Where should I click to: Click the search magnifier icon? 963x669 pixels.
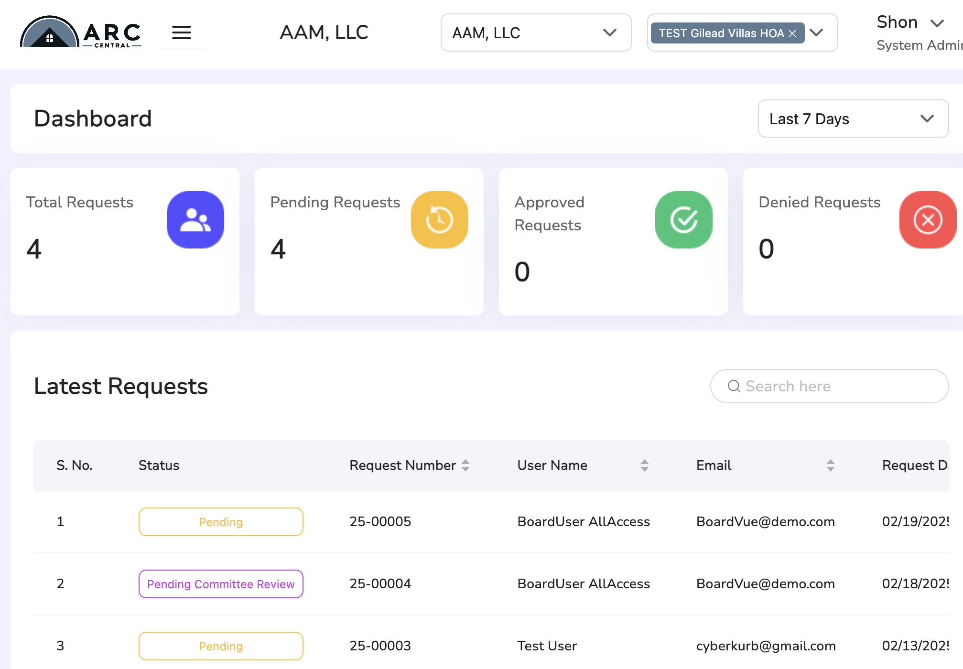pos(734,386)
